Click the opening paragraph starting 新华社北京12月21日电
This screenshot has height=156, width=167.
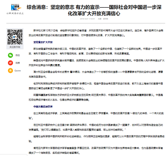[96, 33]
